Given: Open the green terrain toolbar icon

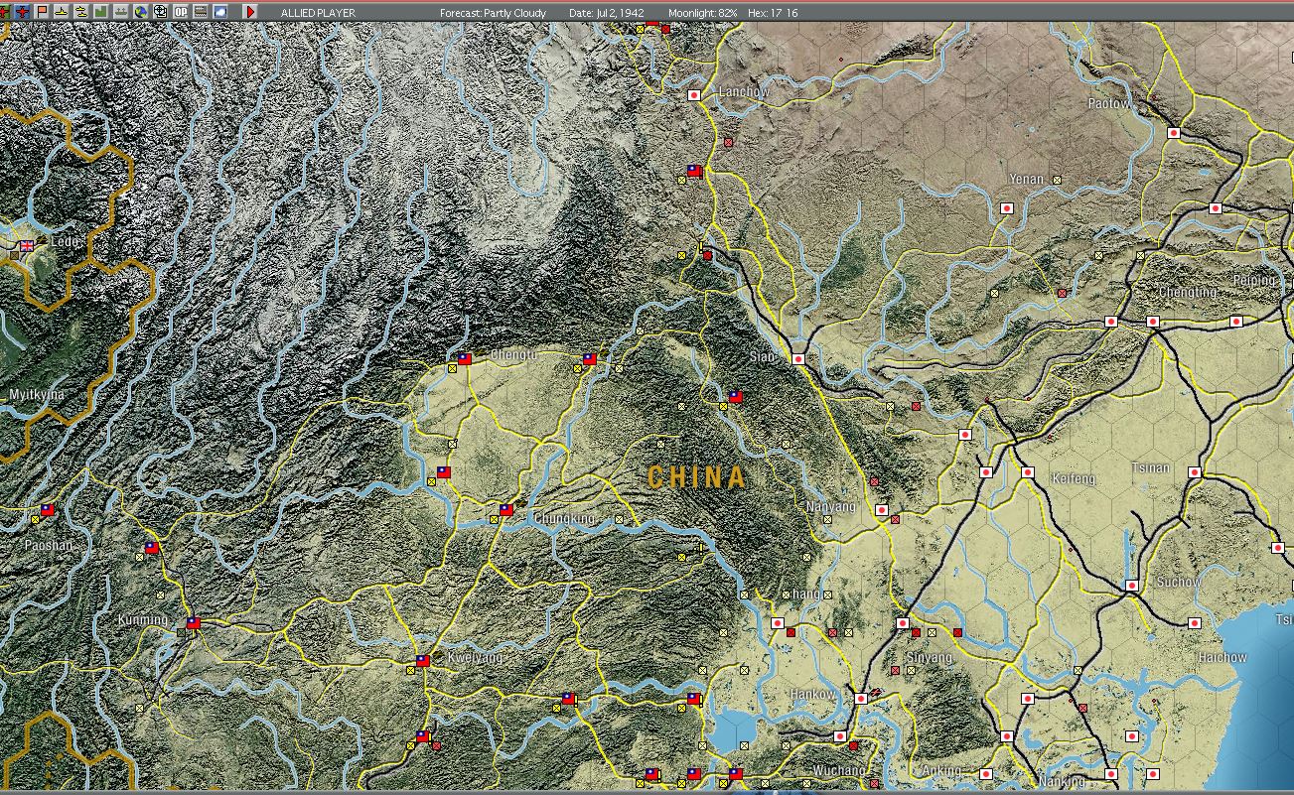Looking at the screenshot, I should 101,12.
